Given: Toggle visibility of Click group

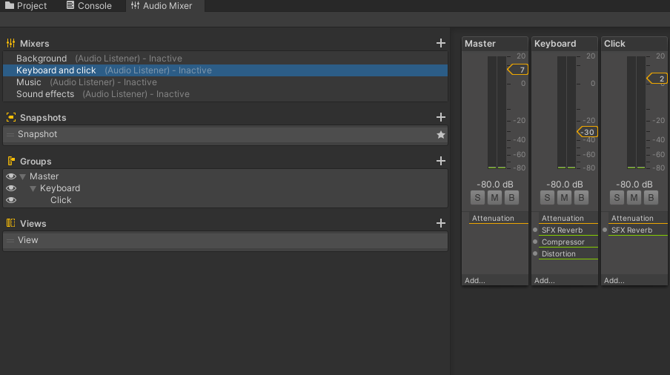Looking at the screenshot, I should pyautogui.click(x=11, y=200).
